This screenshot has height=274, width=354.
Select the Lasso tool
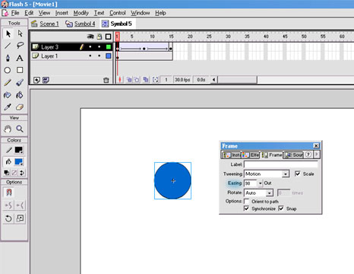tap(20, 46)
